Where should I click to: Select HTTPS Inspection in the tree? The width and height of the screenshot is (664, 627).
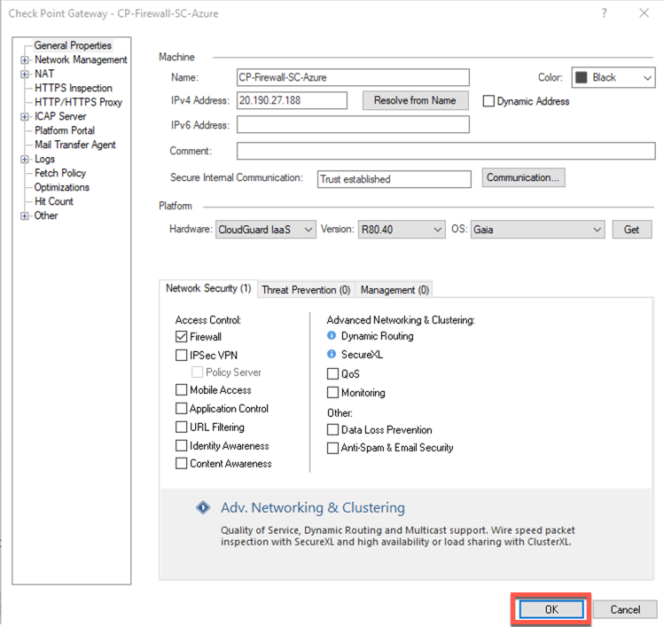(74, 89)
